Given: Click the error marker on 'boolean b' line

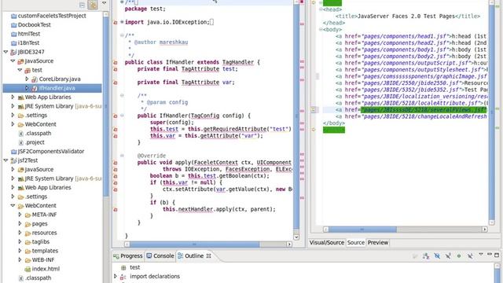Looking at the screenshot, I should click(x=116, y=176).
